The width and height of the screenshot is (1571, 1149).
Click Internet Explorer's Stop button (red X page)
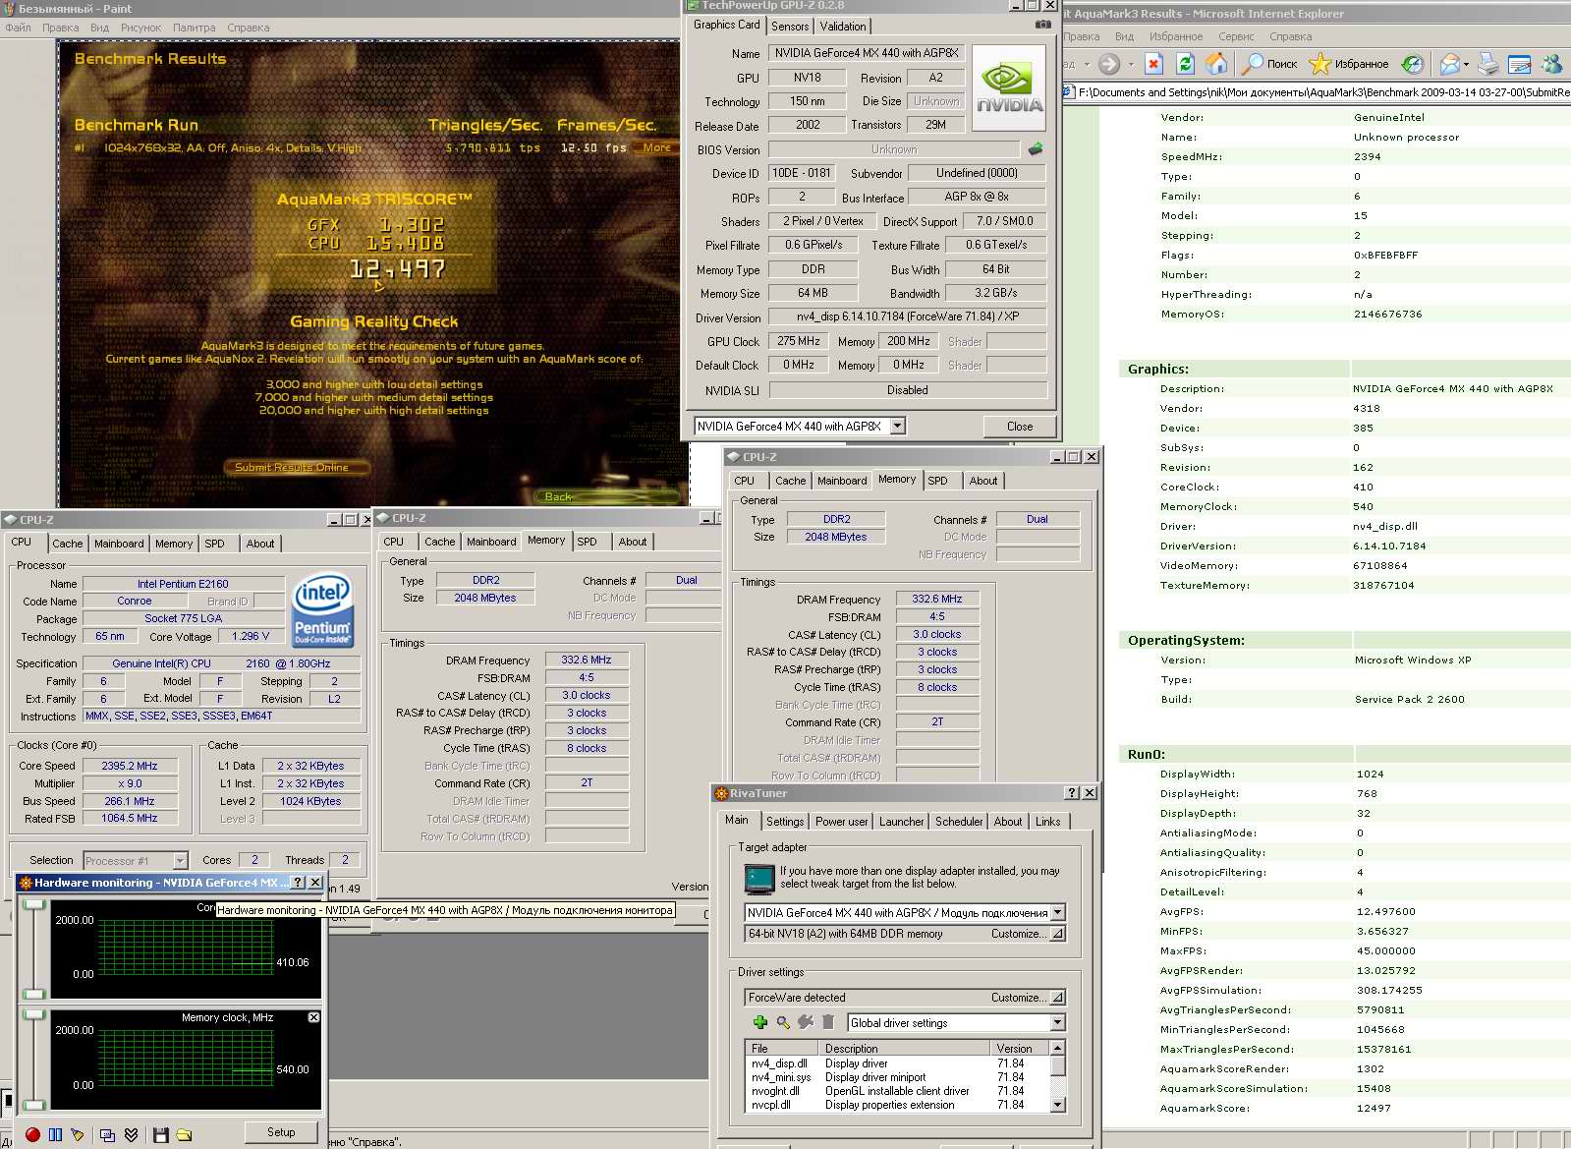pos(1154,64)
